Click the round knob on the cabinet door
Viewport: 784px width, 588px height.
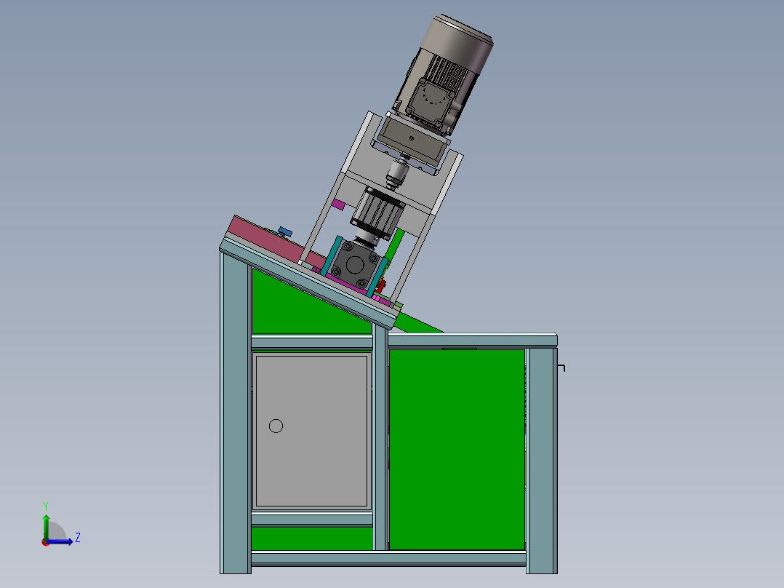[275, 425]
